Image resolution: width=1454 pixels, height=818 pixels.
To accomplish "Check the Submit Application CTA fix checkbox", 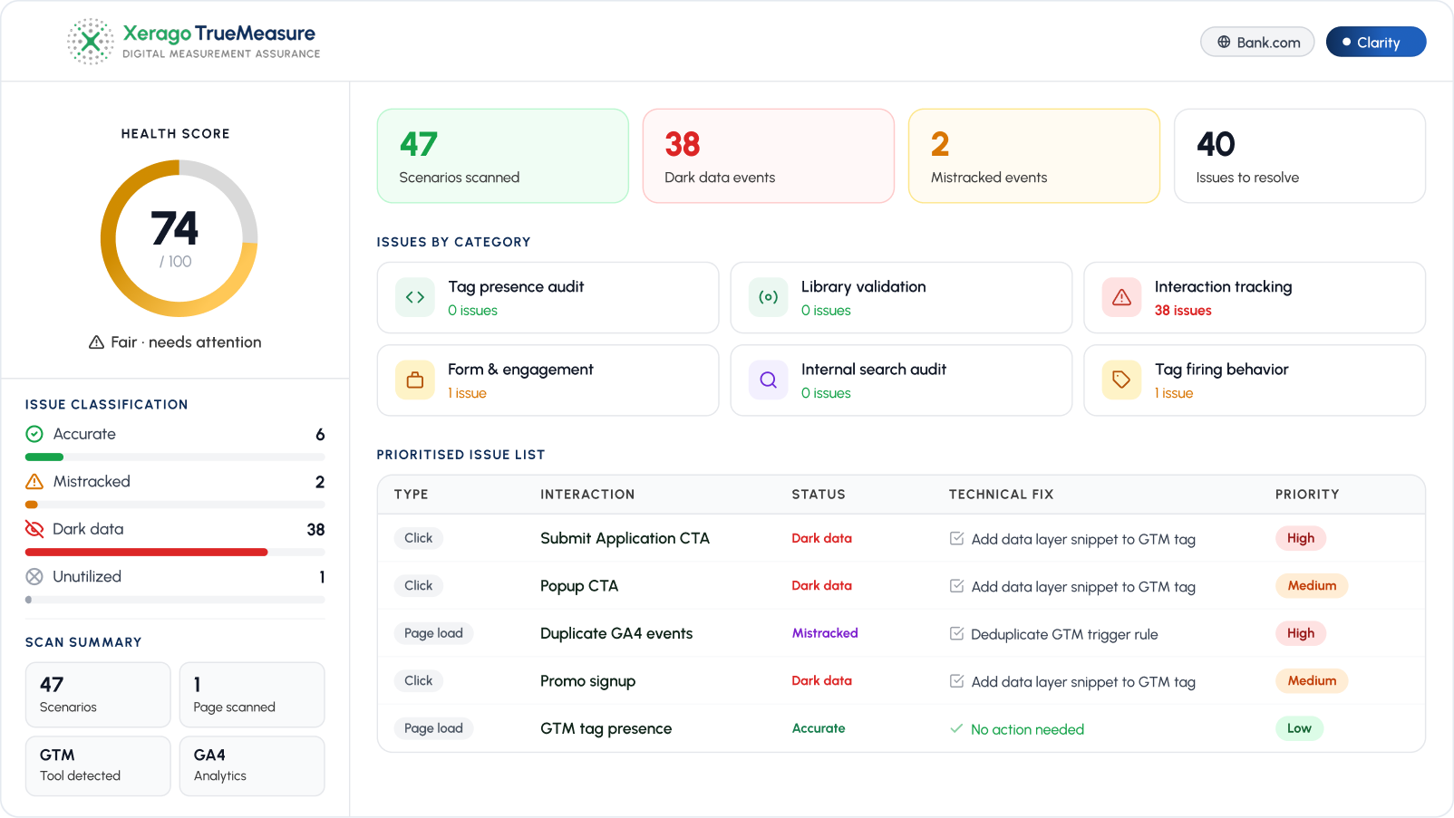I will 956,538.
